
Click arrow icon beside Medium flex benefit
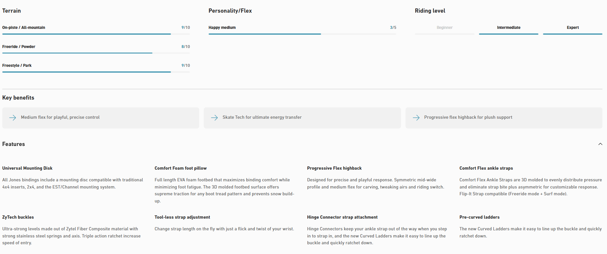click(13, 118)
